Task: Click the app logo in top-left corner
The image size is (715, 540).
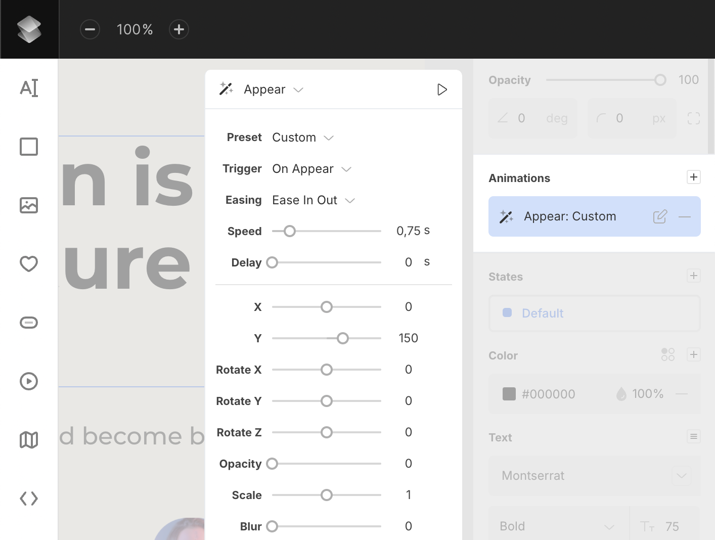Action: point(29,29)
